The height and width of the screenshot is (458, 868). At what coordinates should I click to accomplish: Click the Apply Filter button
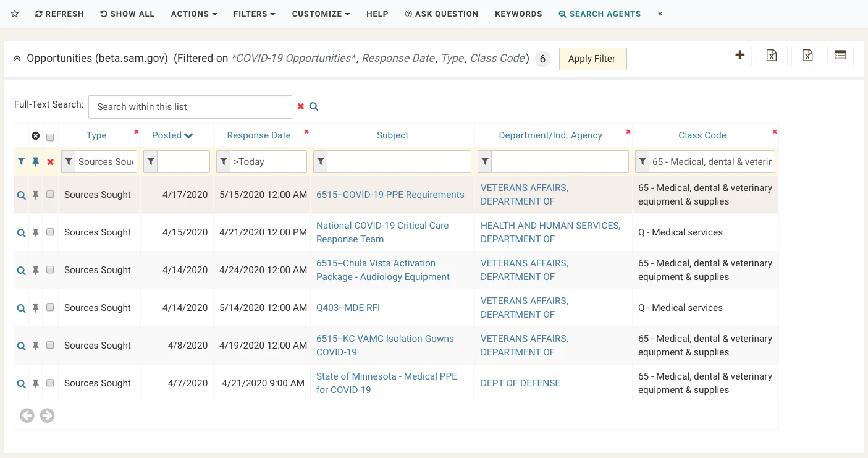pyautogui.click(x=592, y=58)
